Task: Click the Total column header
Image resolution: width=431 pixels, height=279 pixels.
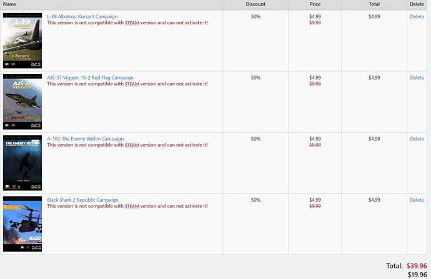Action: [x=374, y=4]
